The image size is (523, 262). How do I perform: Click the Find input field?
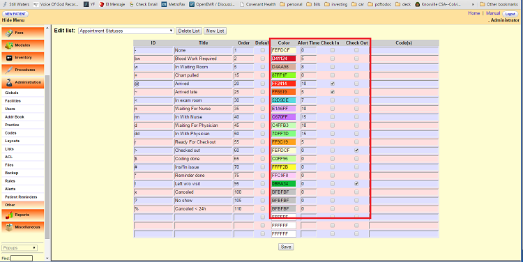coord(22,259)
